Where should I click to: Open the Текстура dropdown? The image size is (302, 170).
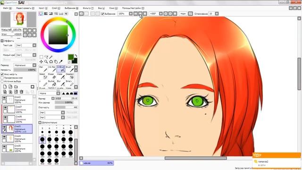34,45
